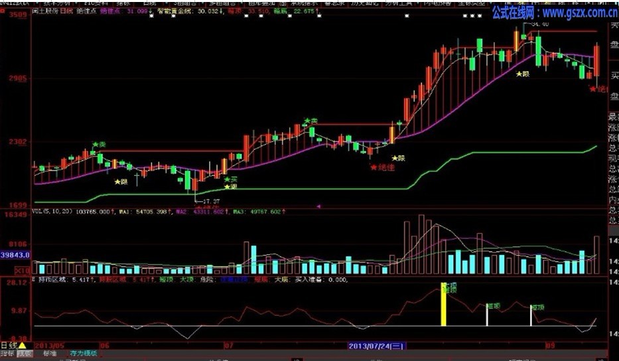The width and height of the screenshot is (619, 361).
Task: Click the 2302 price axis label
Action: click(18, 142)
